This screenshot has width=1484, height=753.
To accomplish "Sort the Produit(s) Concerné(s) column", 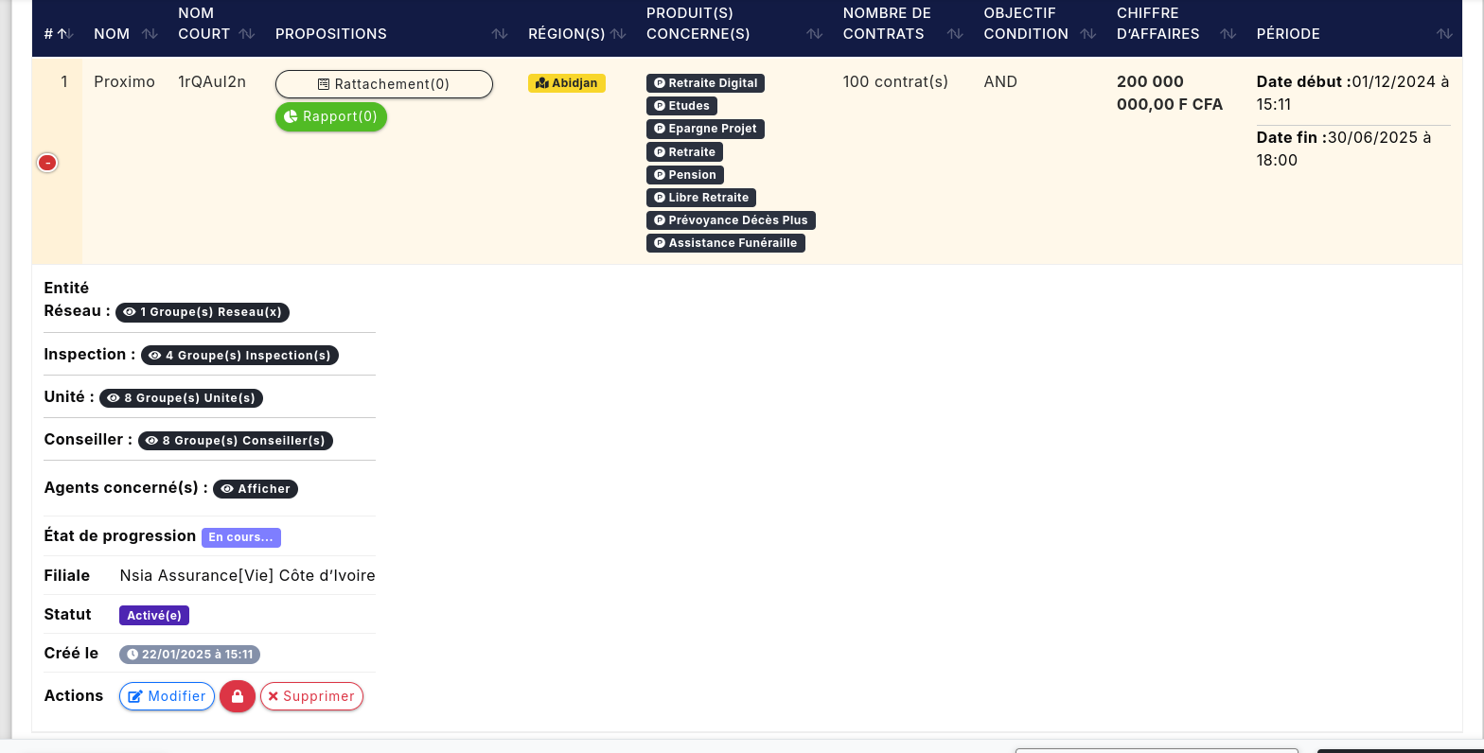I will (x=814, y=34).
